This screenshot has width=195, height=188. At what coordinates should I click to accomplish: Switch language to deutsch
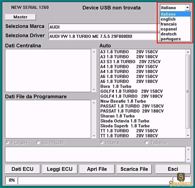[x=175, y=34]
